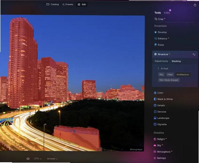Screen dimensions: 199x163
Task: Select the Edits panel tab
Action: 167,13
